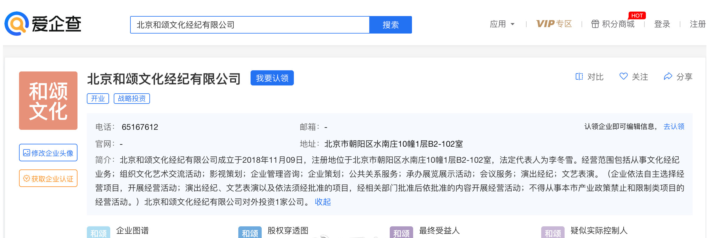Select the 开业 status tag
Viewport: 714px width, 238px height.
click(x=98, y=99)
